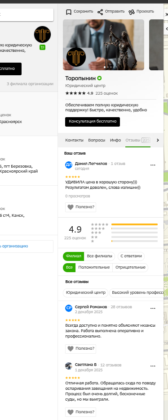
Task: Open three-dots menu on Данил Легчилов review
Action: (x=153, y=165)
